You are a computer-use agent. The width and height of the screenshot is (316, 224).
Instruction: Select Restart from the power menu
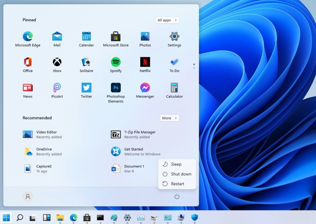tap(177, 184)
